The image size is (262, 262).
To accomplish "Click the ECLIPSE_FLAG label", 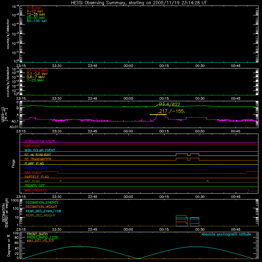I will pos(36,168).
